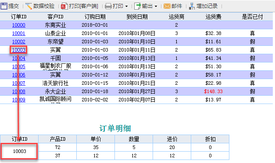The height and width of the screenshot is (163, 275).
Task: Click the 输出 export icon
Action: tap(138, 6)
